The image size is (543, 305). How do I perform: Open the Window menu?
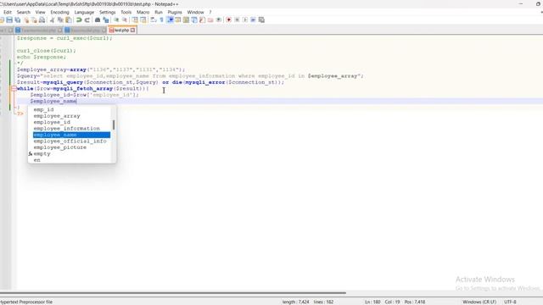(195, 12)
